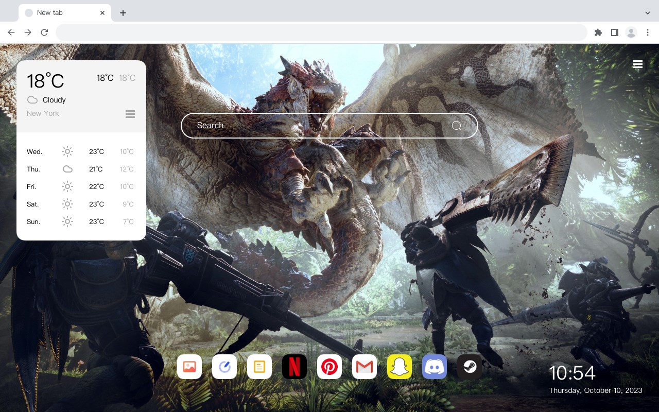Viewport: 659px width, 412px height.
Task: Select the Wed. forecast day label
Action: pyautogui.click(x=34, y=151)
